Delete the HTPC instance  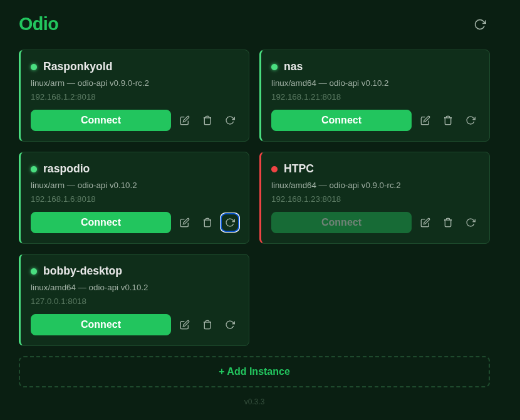[448, 223]
